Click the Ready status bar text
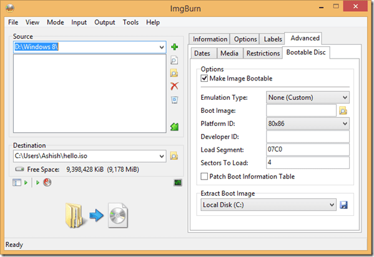 [14, 245]
